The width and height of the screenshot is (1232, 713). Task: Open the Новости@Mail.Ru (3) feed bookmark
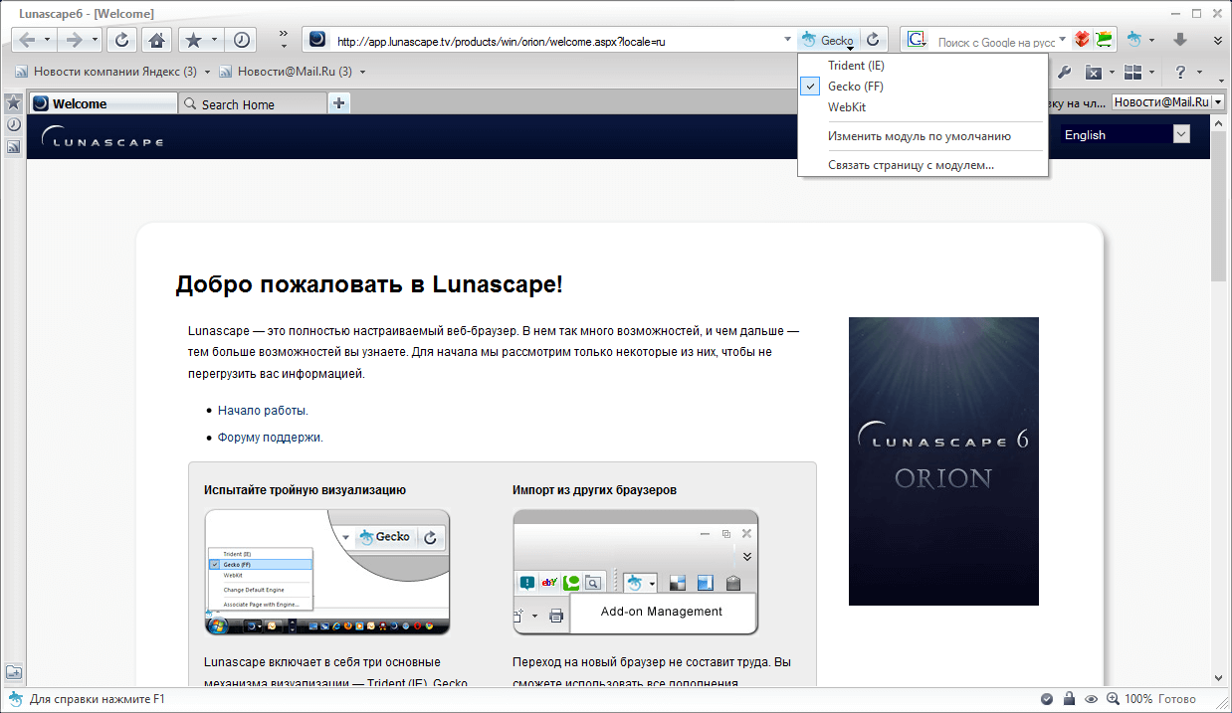click(285, 72)
